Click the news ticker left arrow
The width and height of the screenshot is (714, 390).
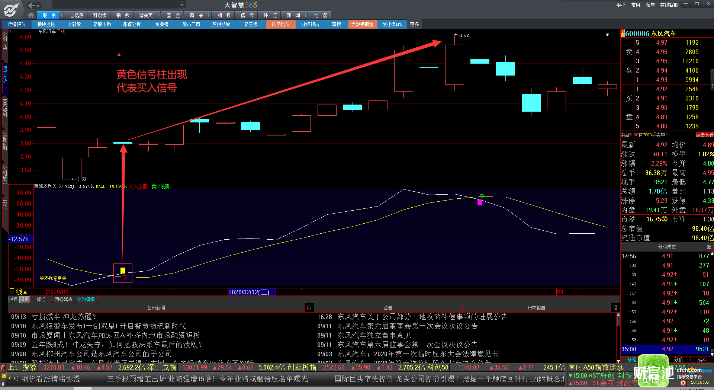pyautogui.click(x=10, y=378)
